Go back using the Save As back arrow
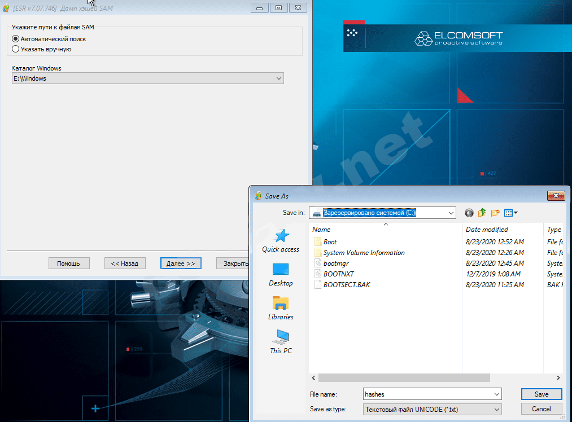572x422 pixels. coord(469,213)
